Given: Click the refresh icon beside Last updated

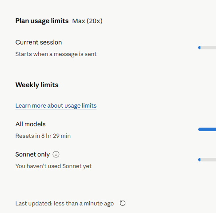Looking at the screenshot, I should [123, 203].
